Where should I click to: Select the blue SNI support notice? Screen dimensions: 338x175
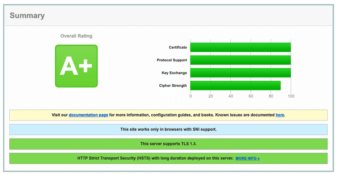[168, 129]
